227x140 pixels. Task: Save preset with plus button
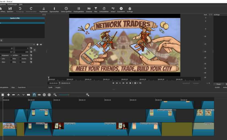(37, 44)
